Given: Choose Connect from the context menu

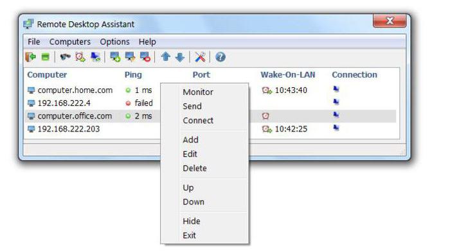Looking at the screenshot, I should 198,121.
